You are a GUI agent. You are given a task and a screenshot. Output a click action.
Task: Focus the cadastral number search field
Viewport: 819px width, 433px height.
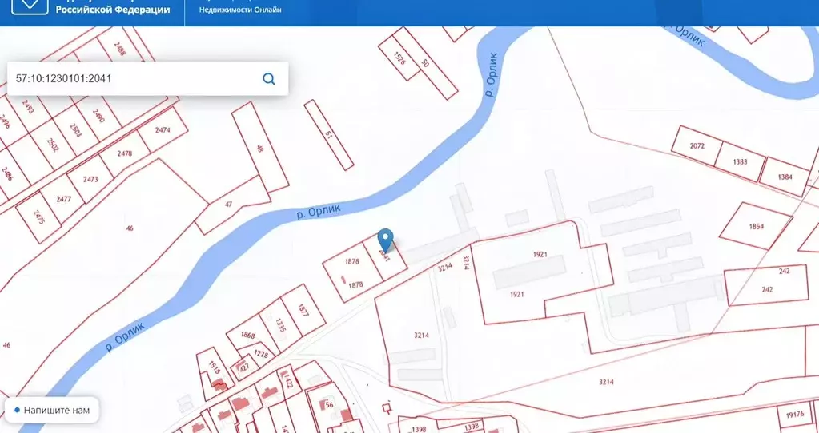click(147, 78)
